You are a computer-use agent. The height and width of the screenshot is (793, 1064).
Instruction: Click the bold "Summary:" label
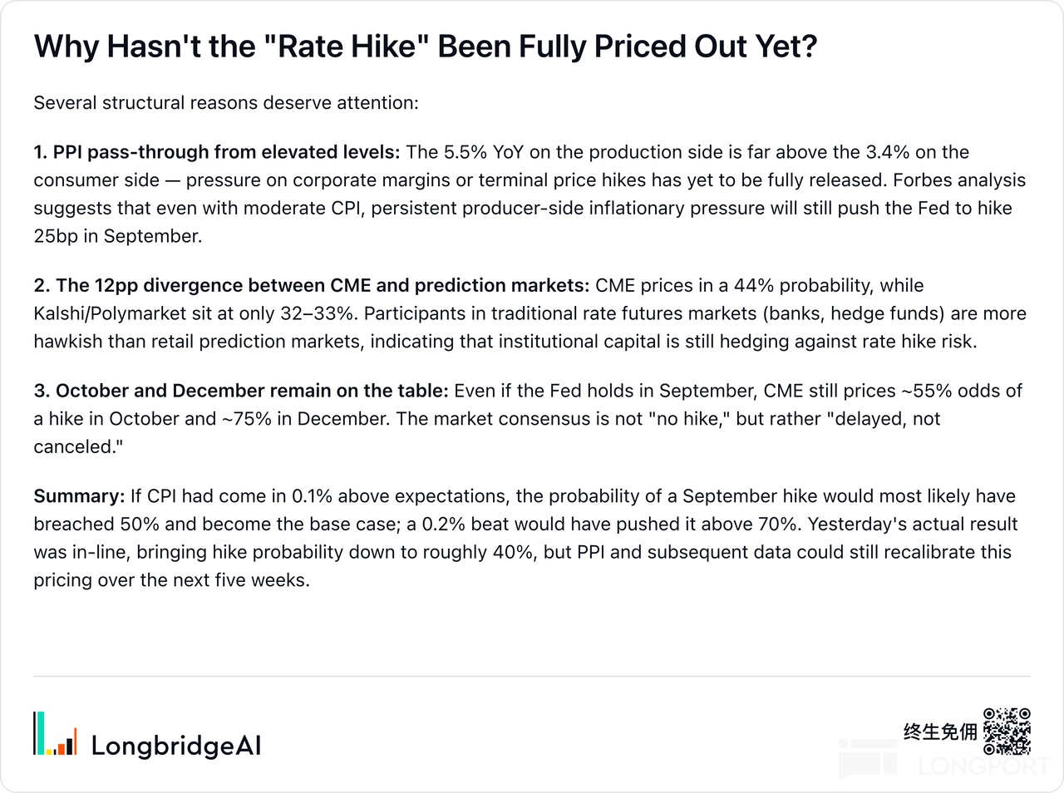tap(79, 496)
